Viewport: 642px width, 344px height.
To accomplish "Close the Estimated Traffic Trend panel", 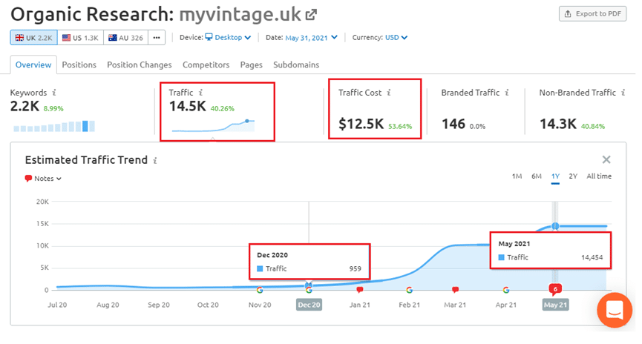I will click(606, 159).
